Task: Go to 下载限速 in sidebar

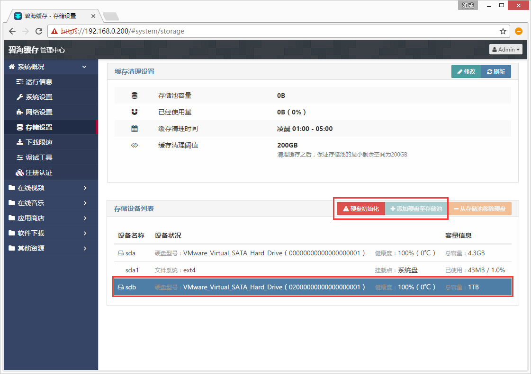Action: coord(39,142)
